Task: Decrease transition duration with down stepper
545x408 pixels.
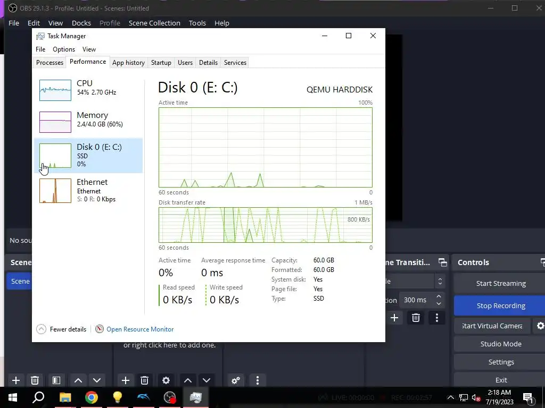Action: (439, 303)
